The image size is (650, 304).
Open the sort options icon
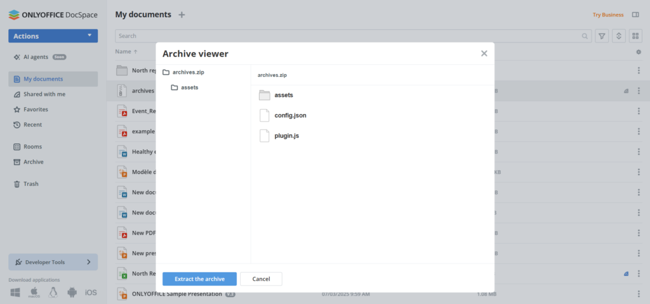tap(618, 36)
